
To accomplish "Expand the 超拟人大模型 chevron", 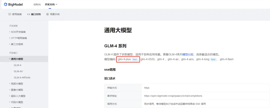I will [10, 96].
